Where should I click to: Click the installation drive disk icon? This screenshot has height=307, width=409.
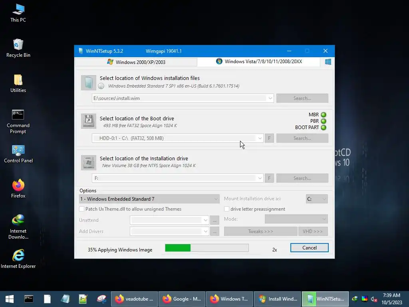tap(88, 162)
